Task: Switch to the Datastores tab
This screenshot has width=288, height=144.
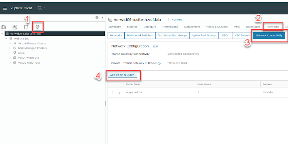Action: point(253,27)
